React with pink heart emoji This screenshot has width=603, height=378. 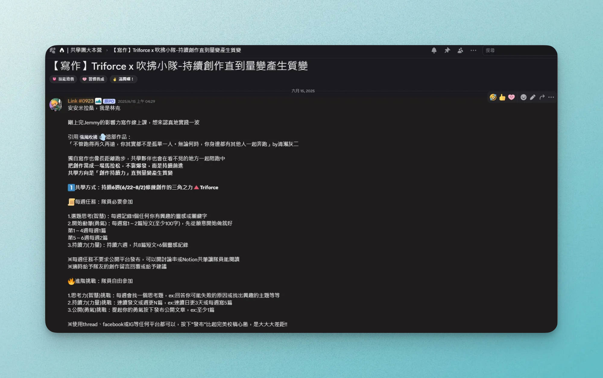coord(511,97)
